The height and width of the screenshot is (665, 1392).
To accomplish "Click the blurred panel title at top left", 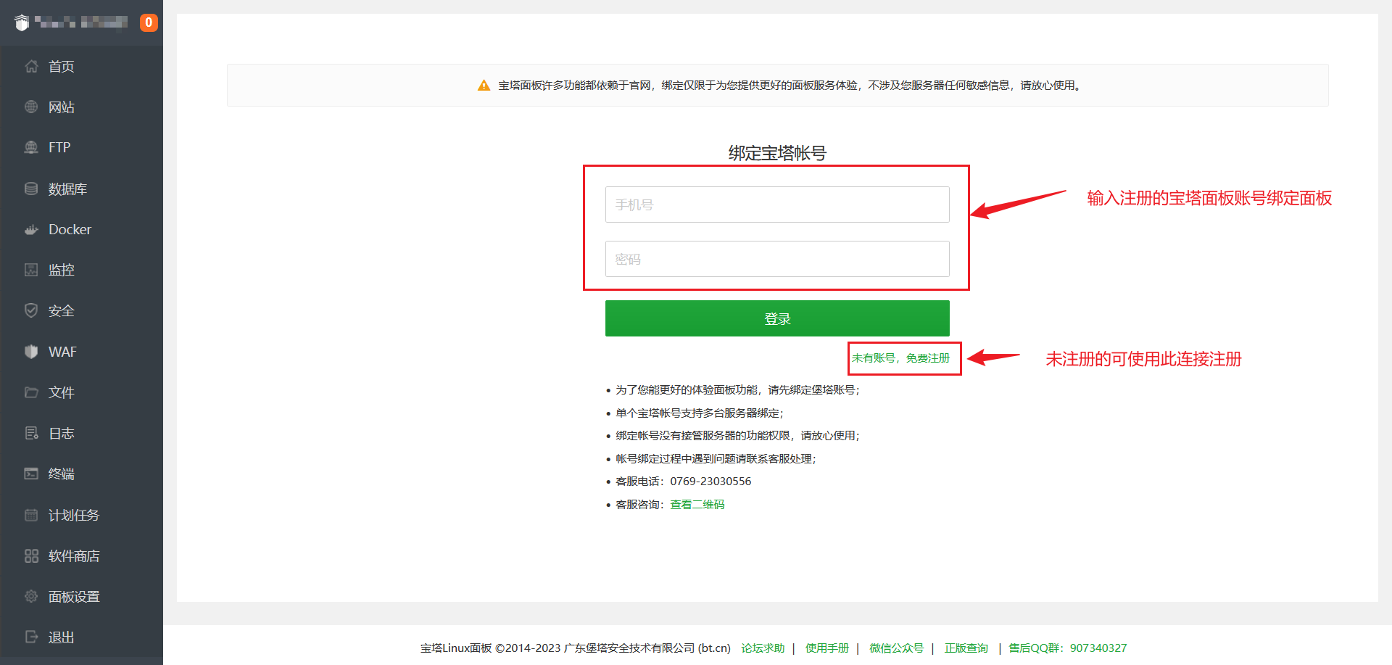I will (x=81, y=22).
